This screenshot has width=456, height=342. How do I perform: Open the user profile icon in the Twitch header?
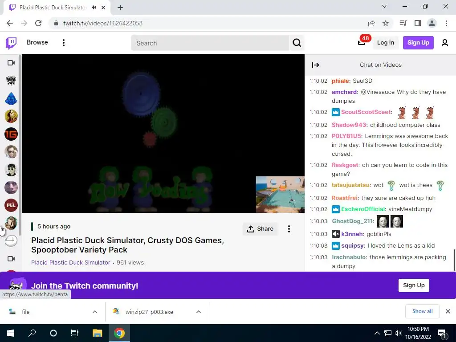(x=444, y=43)
